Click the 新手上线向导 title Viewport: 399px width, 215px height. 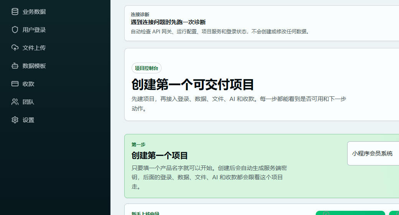pyautogui.click(x=145, y=213)
